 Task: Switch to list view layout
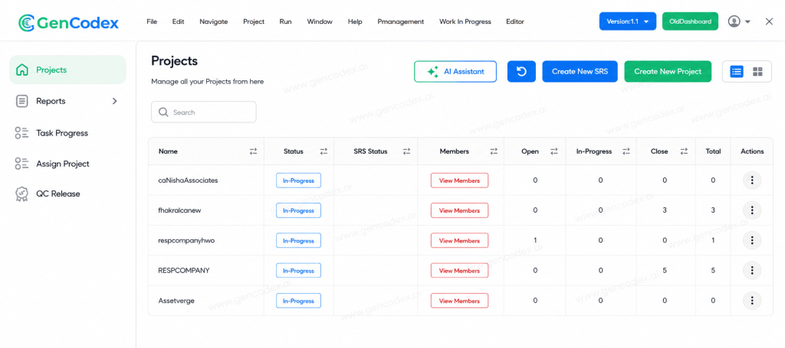click(737, 71)
